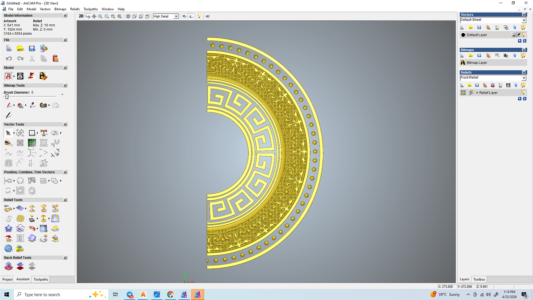Toggle Relief Layer visibility lightbulb
Viewport: 533px width, 300px height.
point(523,93)
